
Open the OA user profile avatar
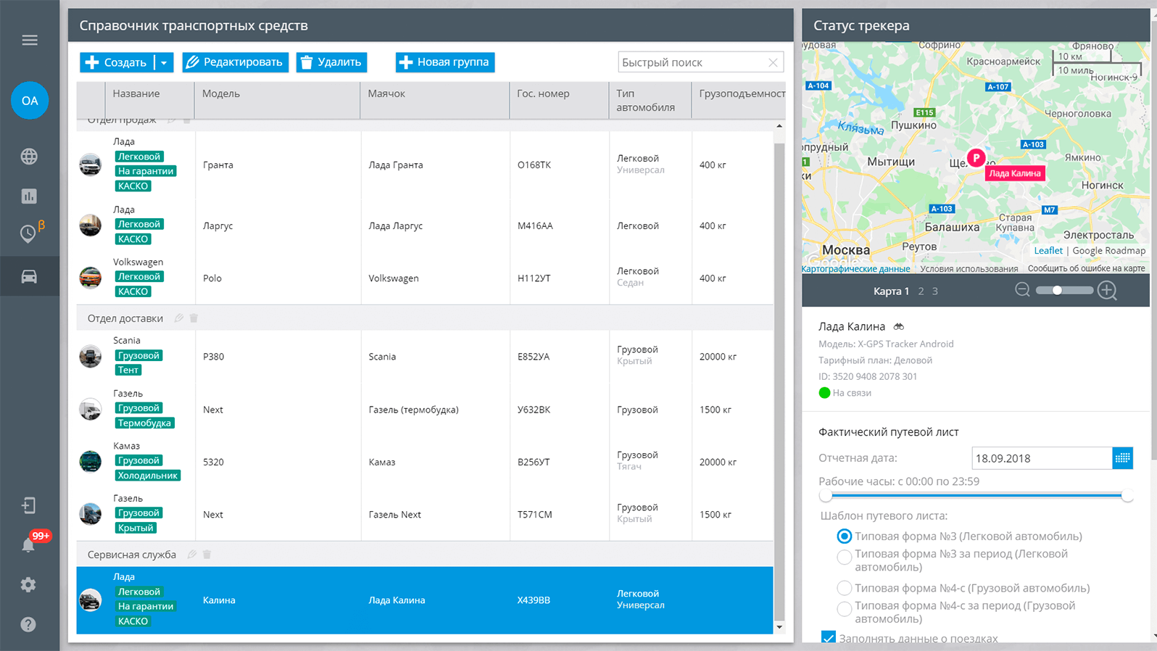(30, 101)
